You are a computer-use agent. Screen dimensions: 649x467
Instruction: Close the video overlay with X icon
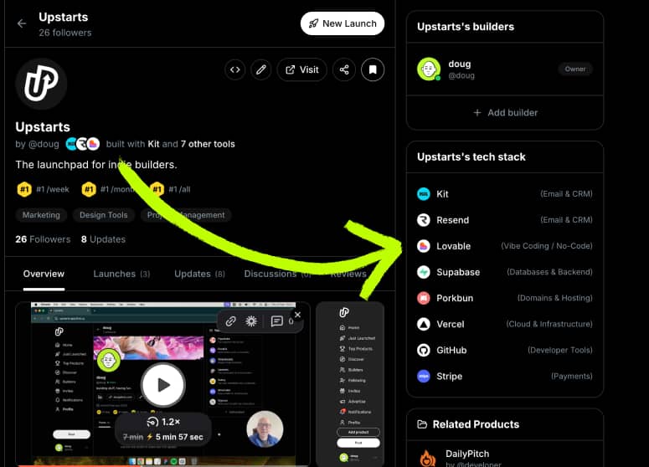point(297,316)
